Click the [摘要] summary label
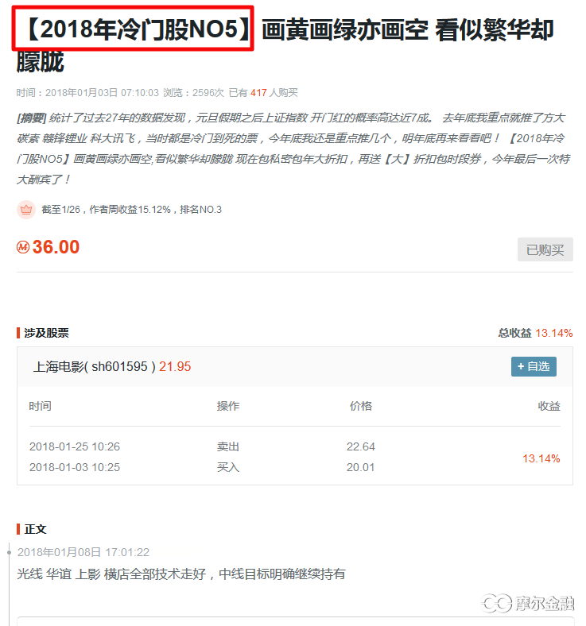 [32, 118]
